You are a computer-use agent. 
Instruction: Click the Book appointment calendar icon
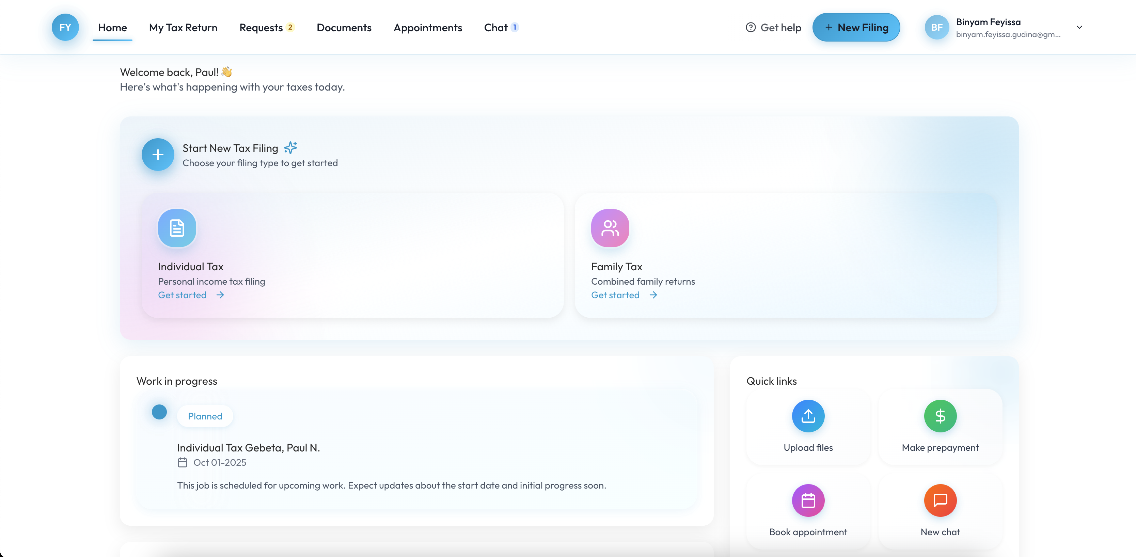(808, 500)
